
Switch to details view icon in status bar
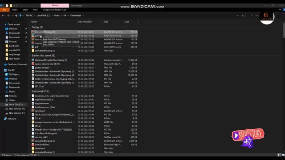coord(279,155)
